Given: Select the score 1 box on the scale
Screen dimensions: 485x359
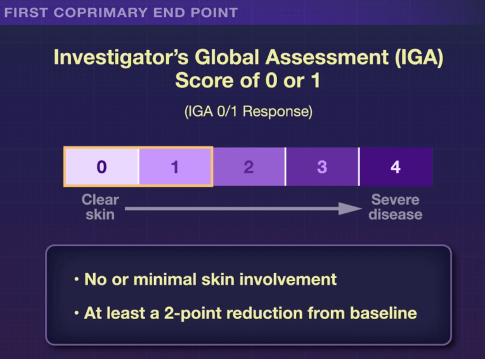Looking at the screenshot, I should (175, 167).
